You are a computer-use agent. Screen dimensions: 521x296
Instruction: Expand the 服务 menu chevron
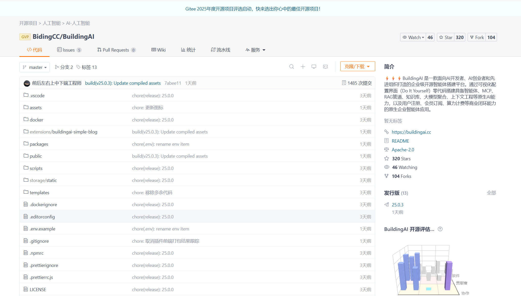tap(264, 50)
